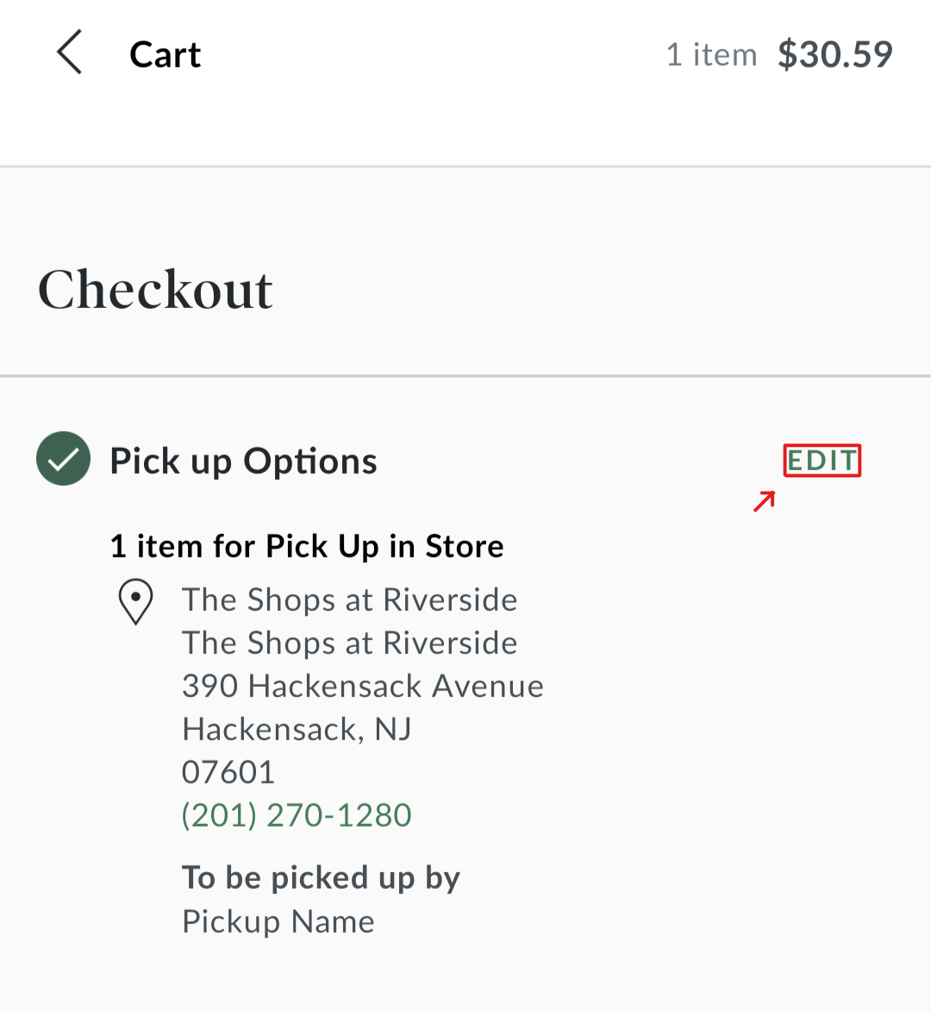Tap the green checkmark circle icon

tap(63, 459)
